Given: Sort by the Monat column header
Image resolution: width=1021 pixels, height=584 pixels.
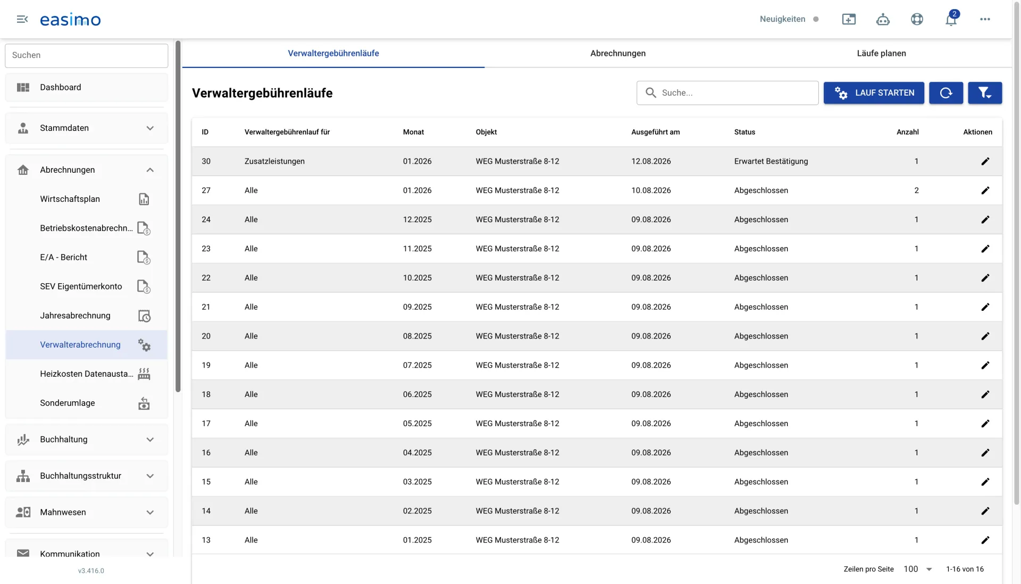Looking at the screenshot, I should (x=413, y=132).
